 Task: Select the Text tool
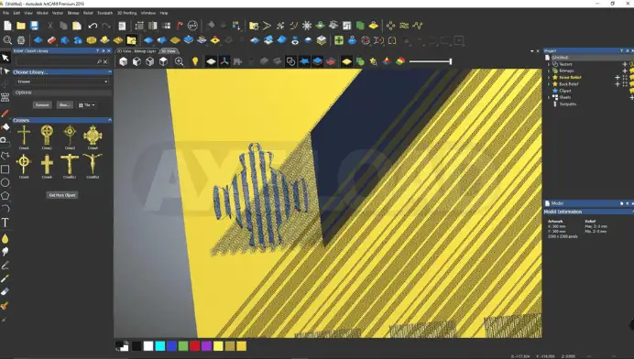click(5, 223)
